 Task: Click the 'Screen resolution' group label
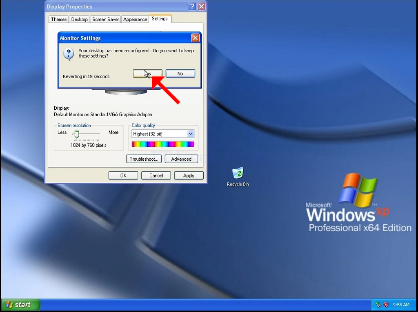click(74, 126)
